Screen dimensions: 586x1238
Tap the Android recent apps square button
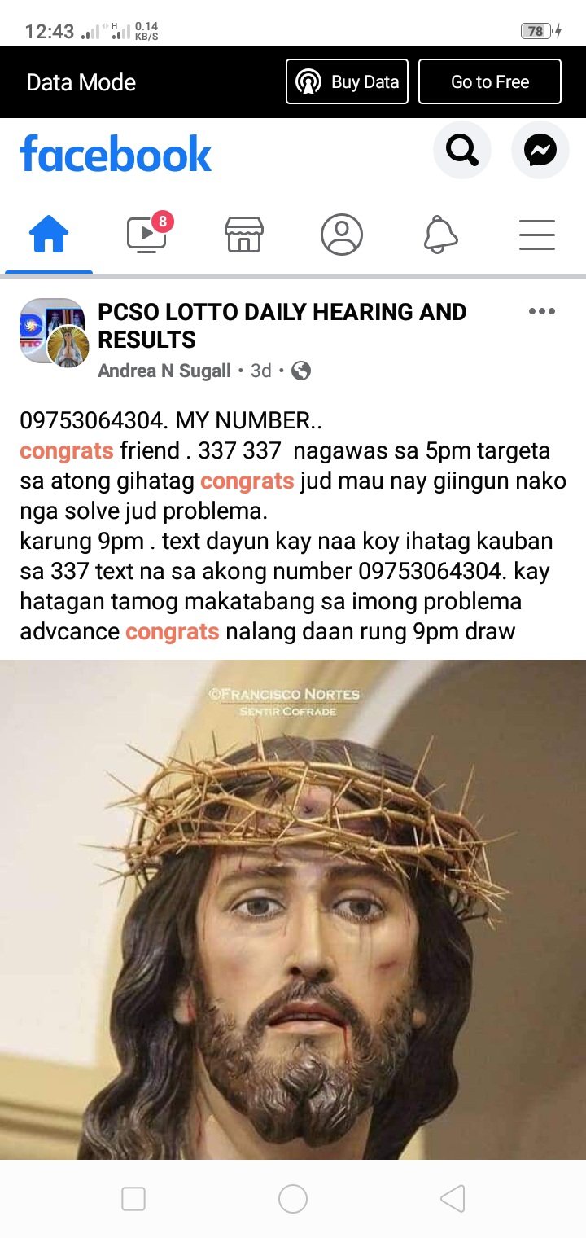pos(133,1199)
